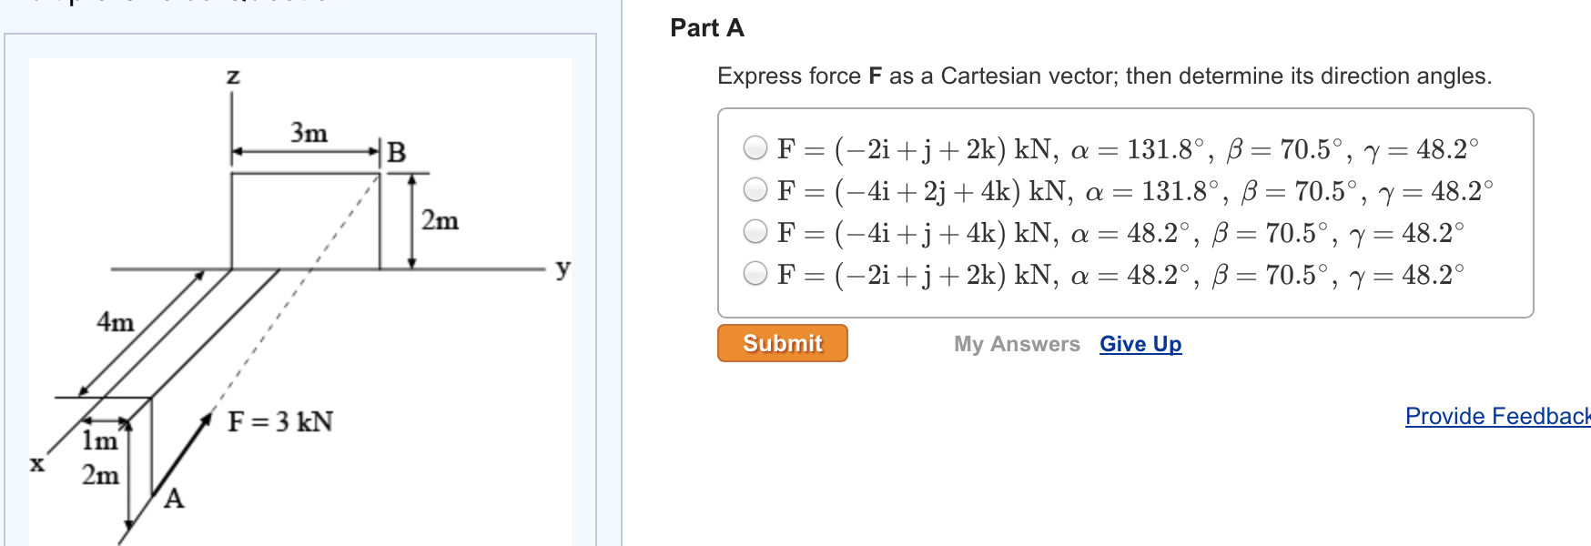Click point A in the figure
The image size is (1591, 546).
(174, 498)
